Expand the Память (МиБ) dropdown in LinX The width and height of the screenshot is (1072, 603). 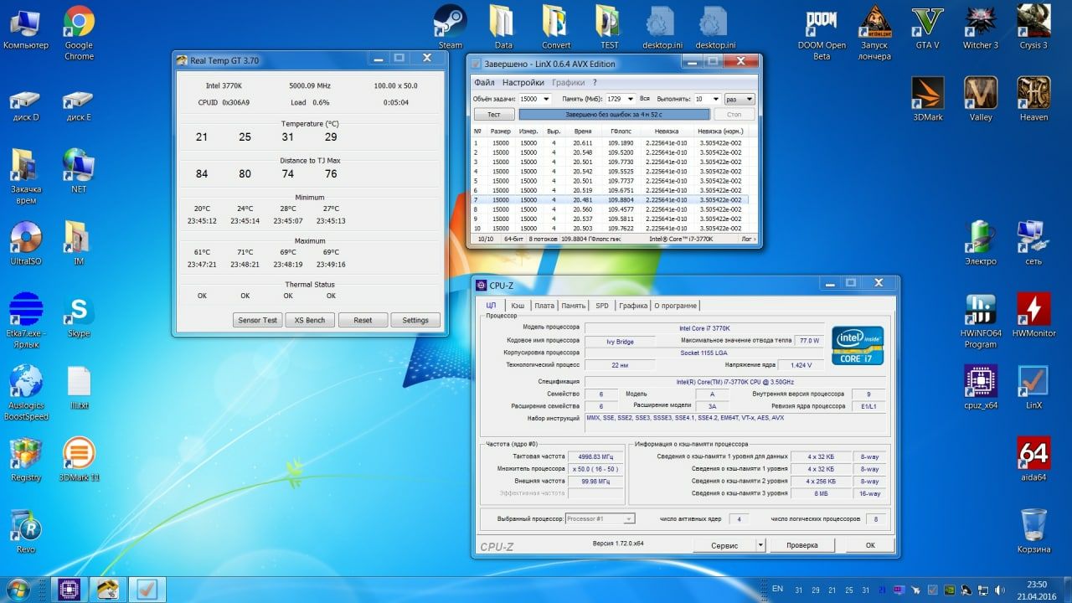pyautogui.click(x=631, y=99)
